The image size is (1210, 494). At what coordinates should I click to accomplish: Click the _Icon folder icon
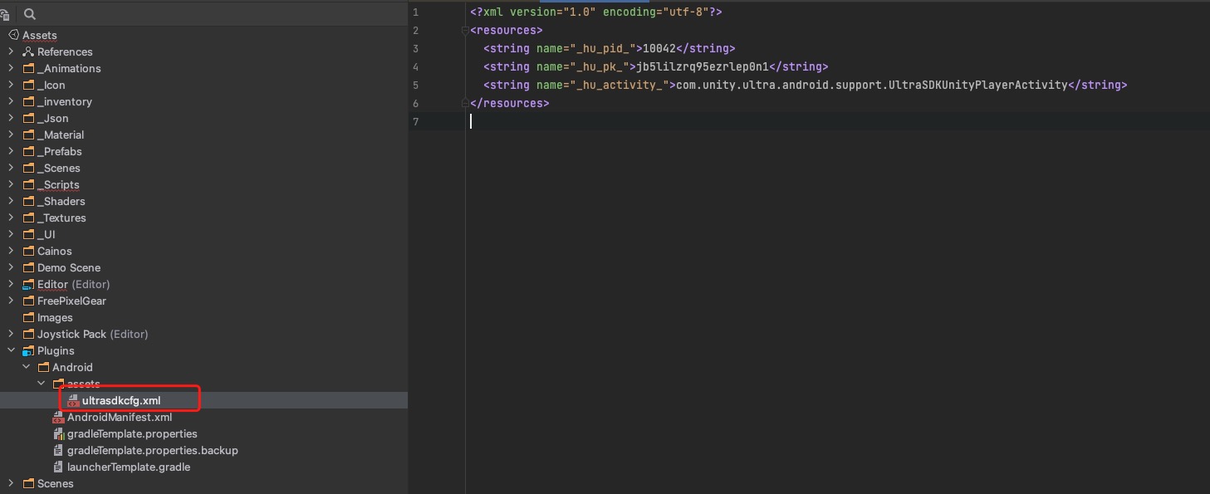point(28,85)
